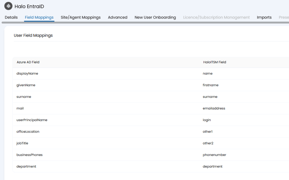This screenshot has height=180, width=289.
Task: Select the givenName field mapping
Action: (26, 85)
